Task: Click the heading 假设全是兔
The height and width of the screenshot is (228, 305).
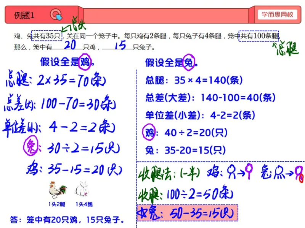Action: [x=172, y=62]
